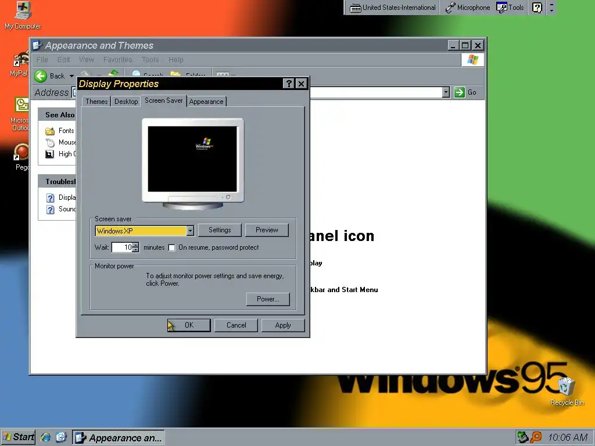The height and width of the screenshot is (446, 595).
Task: Open the Screen saver dropdown list
Action: point(190,231)
